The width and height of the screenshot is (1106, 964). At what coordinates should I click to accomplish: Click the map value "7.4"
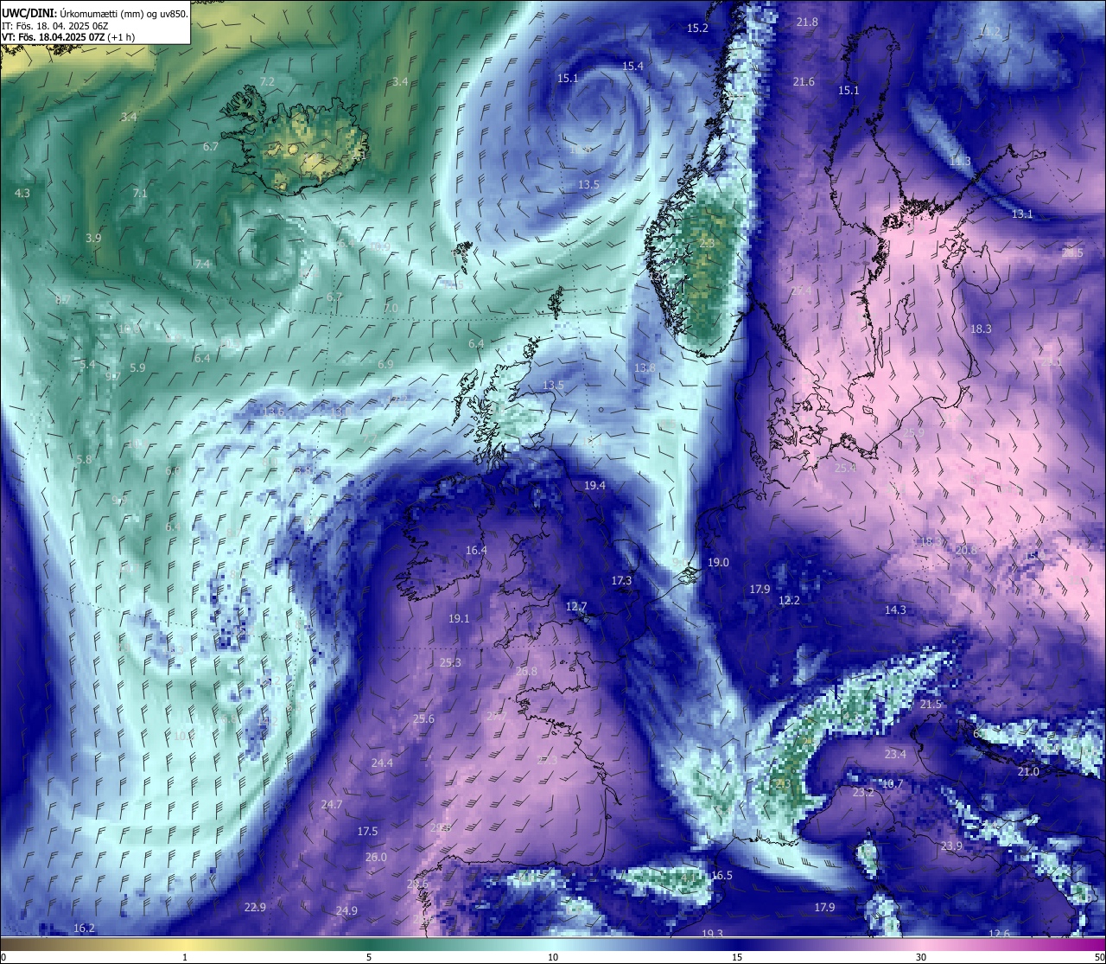(x=202, y=265)
